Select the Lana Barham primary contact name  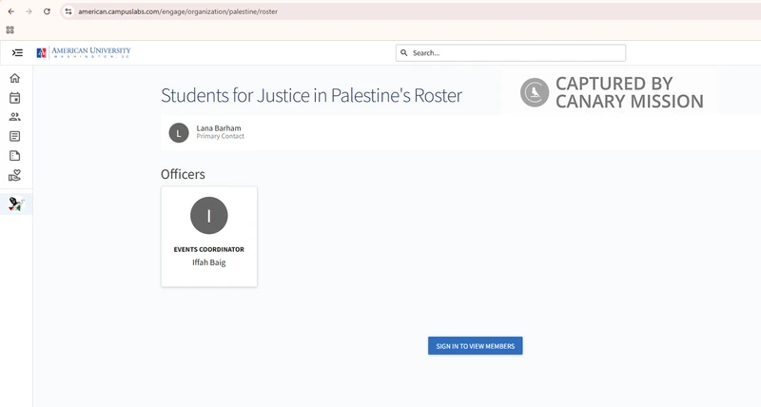point(219,128)
